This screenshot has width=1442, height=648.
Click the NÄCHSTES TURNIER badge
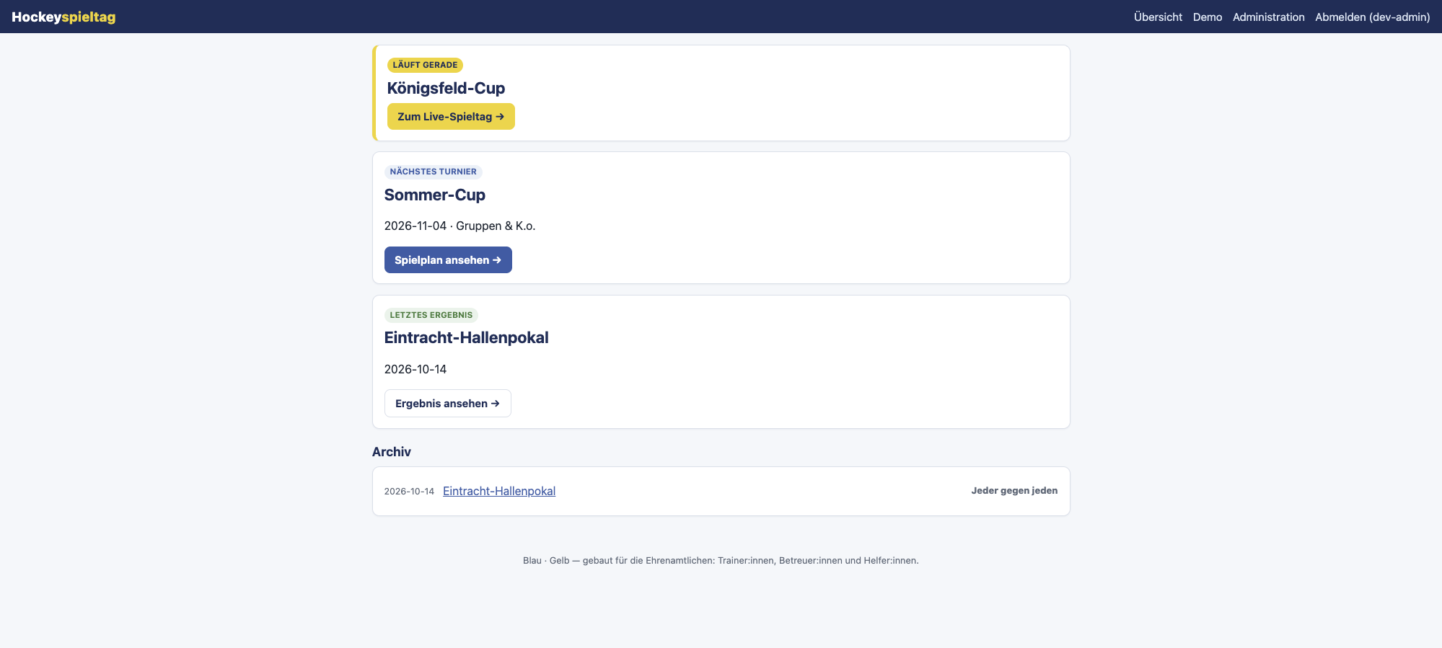tap(433, 172)
